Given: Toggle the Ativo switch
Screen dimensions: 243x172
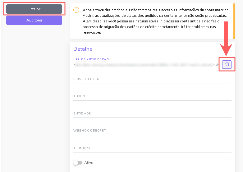Looking at the screenshot, I should (78, 163).
